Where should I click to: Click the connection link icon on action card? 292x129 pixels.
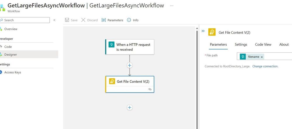point(150,89)
